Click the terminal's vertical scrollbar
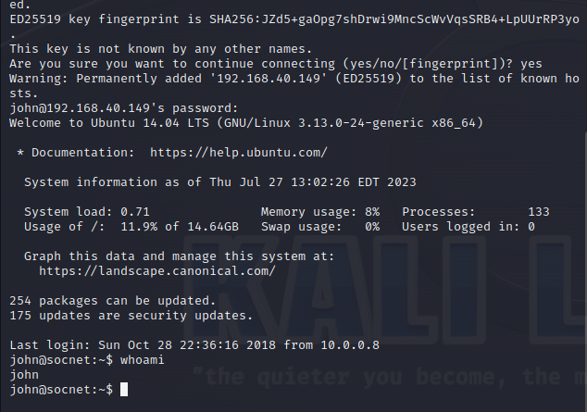This screenshot has height=412, width=587. tap(585, 271)
